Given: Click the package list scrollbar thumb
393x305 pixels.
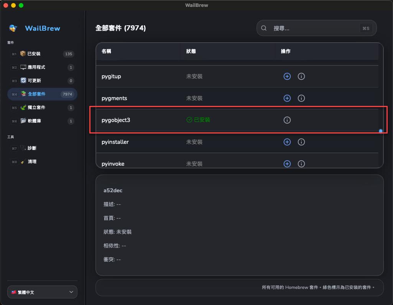Looking at the screenshot, I should [x=381, y=131].
